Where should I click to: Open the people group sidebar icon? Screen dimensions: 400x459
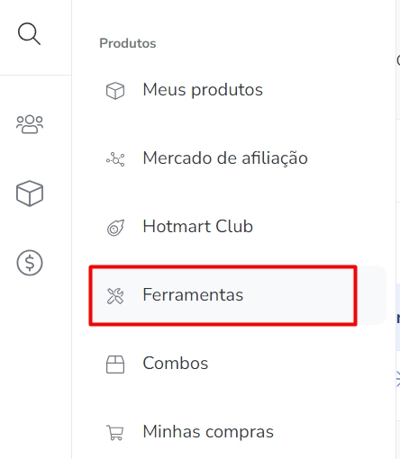(x=30, y=124)
